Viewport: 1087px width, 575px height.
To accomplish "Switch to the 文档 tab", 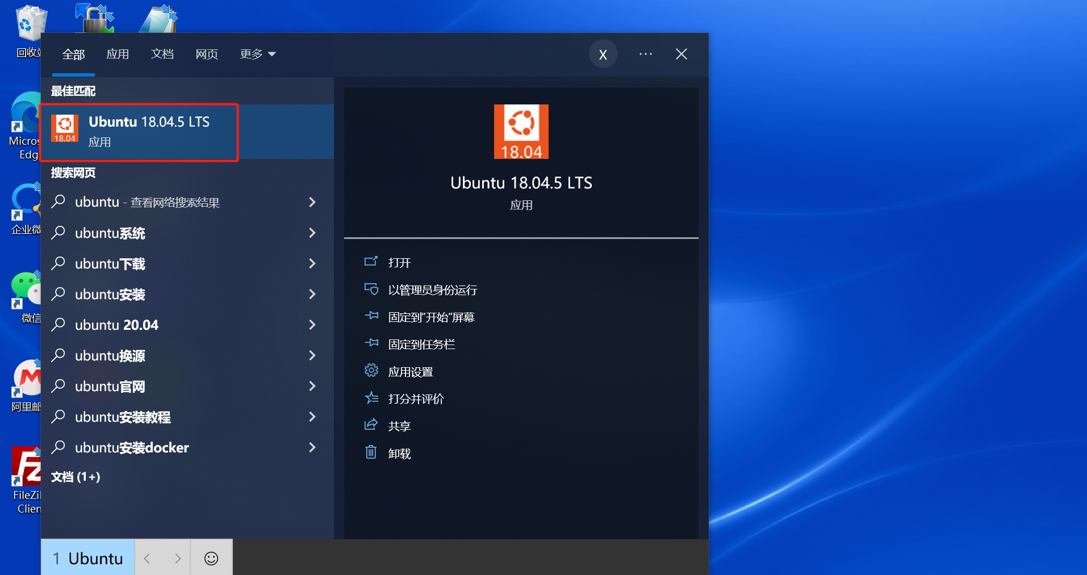I will point(162,54).
